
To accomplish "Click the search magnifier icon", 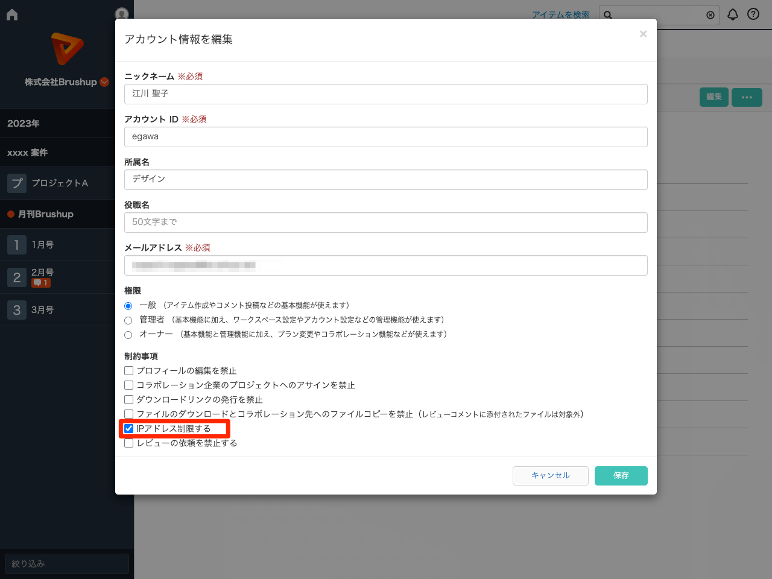I will (608, 14).
